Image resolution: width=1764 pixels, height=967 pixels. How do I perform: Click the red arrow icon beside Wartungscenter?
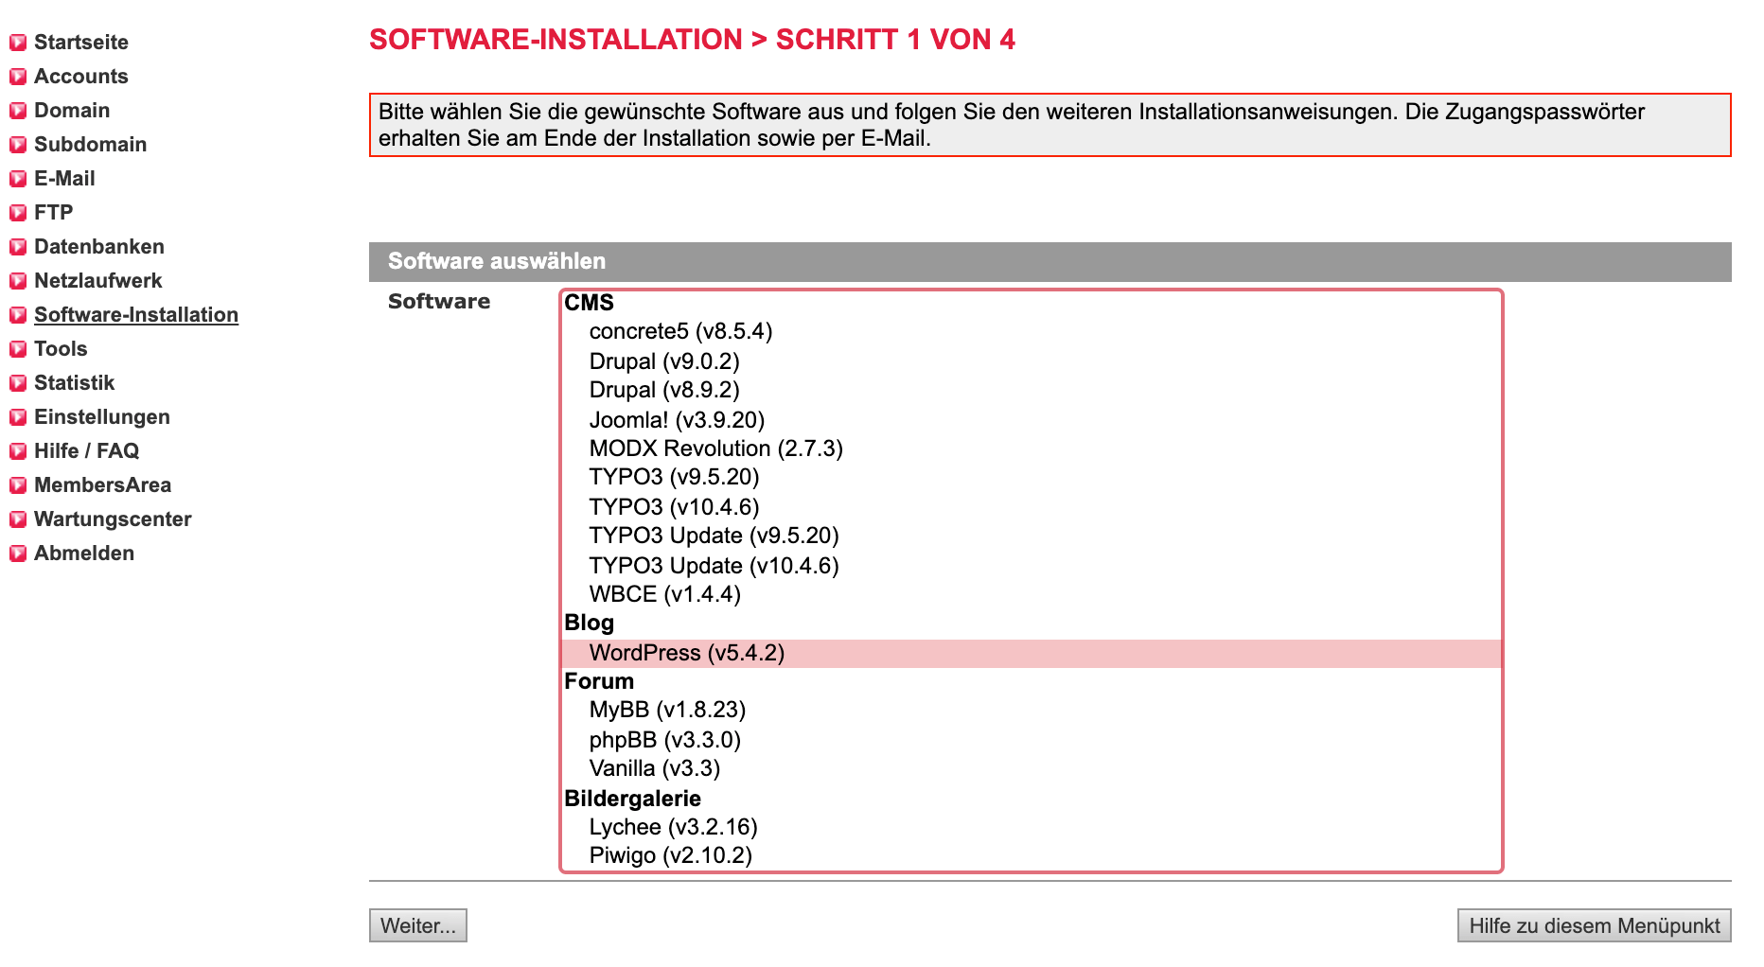[18, 519]
